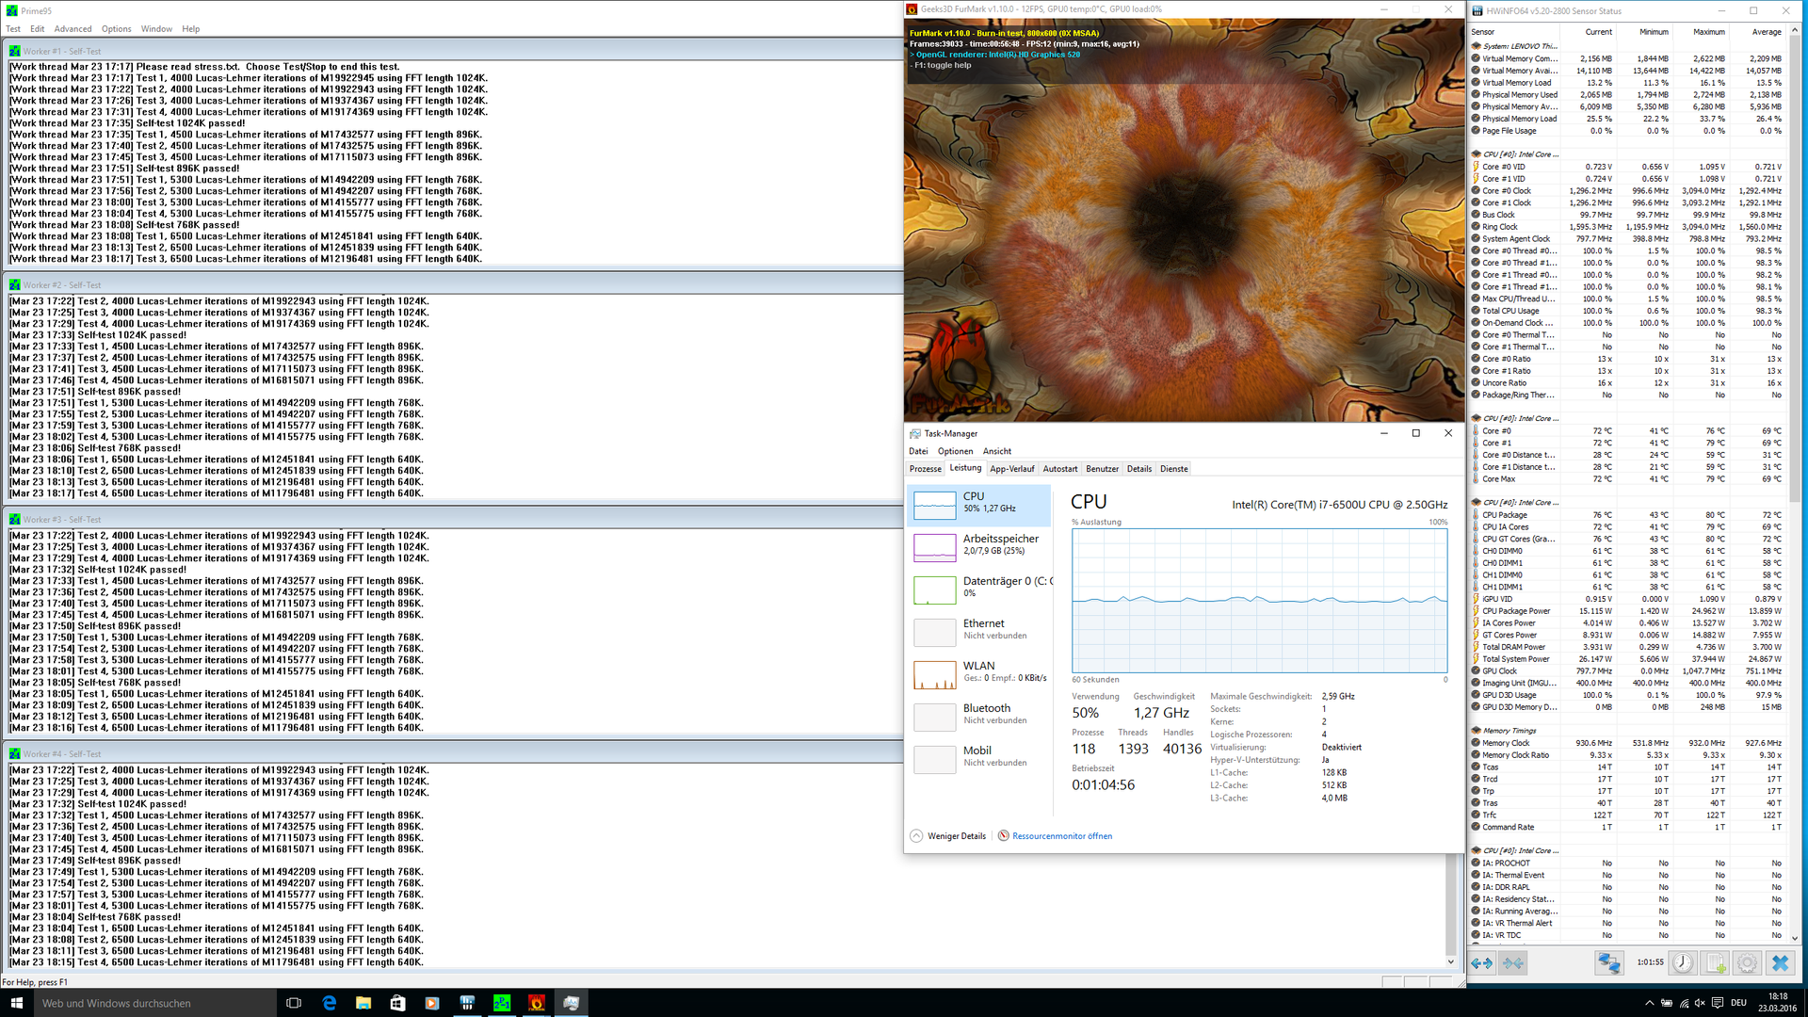Open Prime95 Advanced menu

pos(73,29)
